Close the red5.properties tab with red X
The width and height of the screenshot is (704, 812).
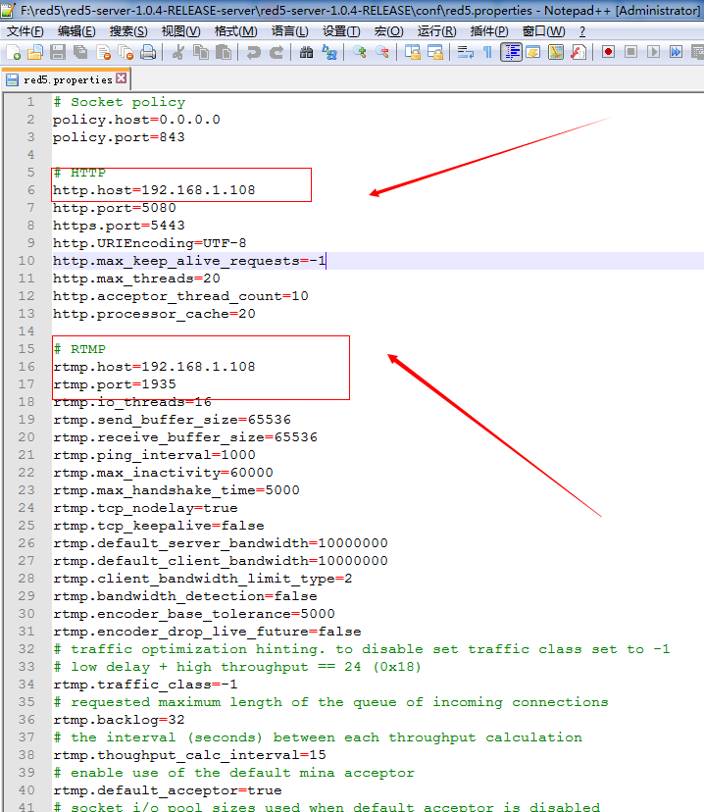(x=122, y=78)
